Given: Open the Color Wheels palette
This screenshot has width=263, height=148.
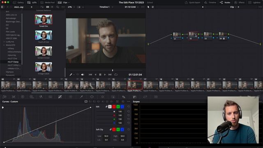Looking at the screenshot, I should tap(23, 97).
